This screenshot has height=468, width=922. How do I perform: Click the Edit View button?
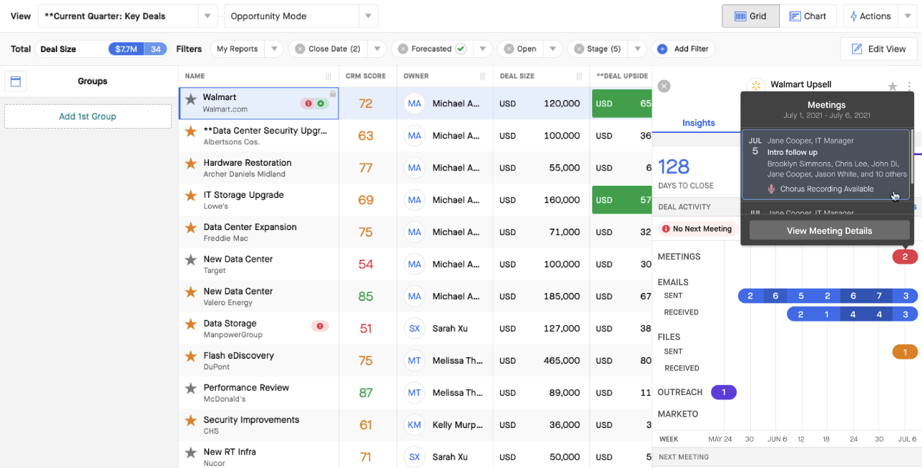click(x=878, y=49)
